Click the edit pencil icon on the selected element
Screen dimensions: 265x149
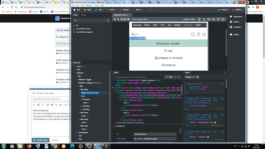pos(136,38)
